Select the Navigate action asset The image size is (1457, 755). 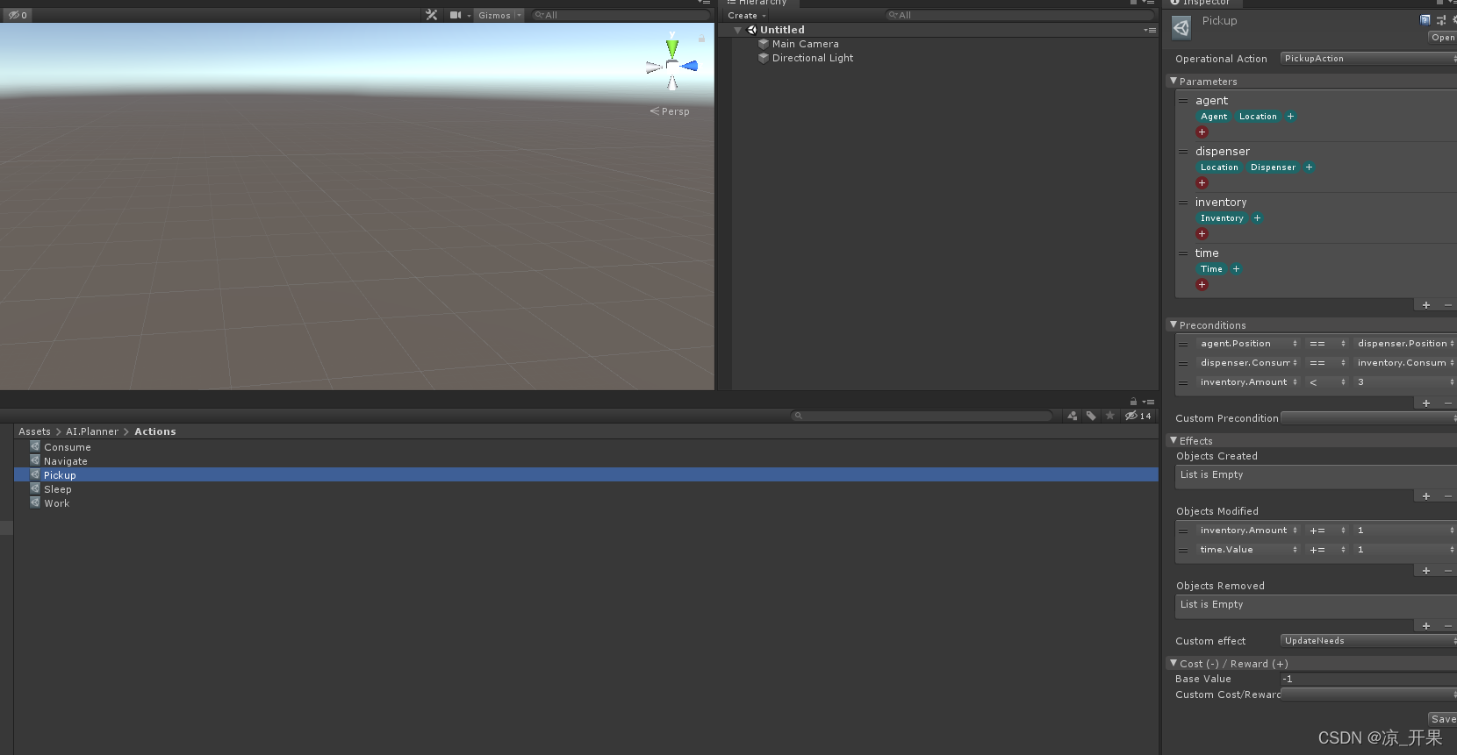(x=66, y=461)
